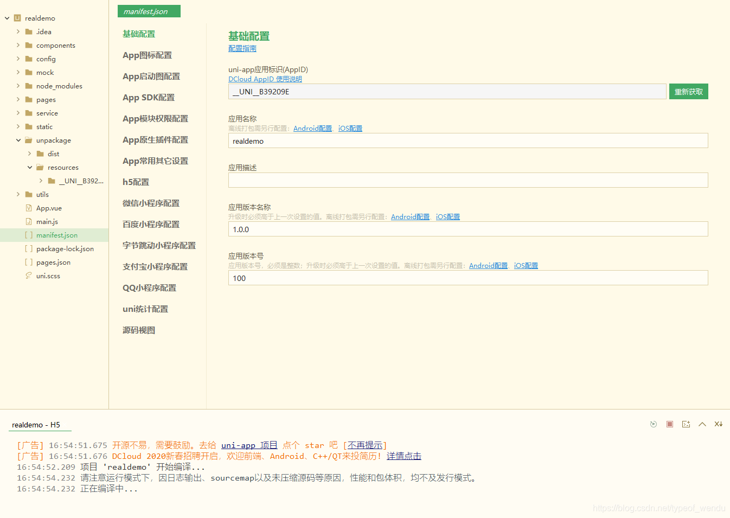Click the uni-app 项目 link in console

pyautogui.click(x=249, y=445)
